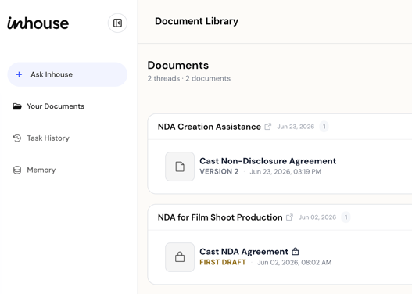Click the Jun 23, 2026, 03:19 PM timestamp
412x294 pixels.
pos(285,172)
